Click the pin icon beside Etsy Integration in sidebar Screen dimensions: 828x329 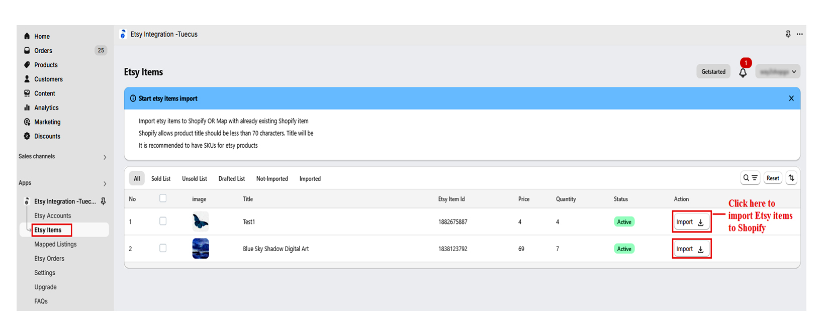coord(103,201)
